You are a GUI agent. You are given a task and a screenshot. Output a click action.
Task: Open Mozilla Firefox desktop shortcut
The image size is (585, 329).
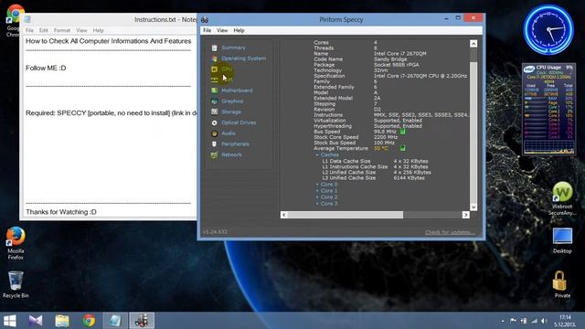pyautogui.click(x=16, y=243)
